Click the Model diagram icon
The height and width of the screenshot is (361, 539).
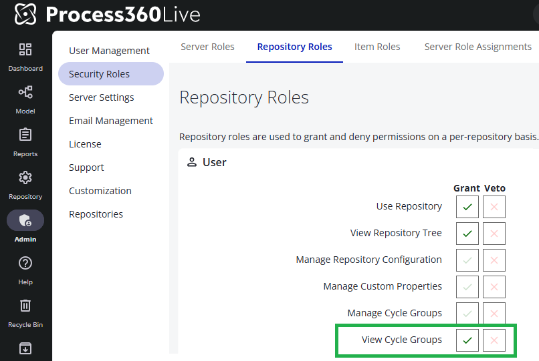tap(25, 93)
